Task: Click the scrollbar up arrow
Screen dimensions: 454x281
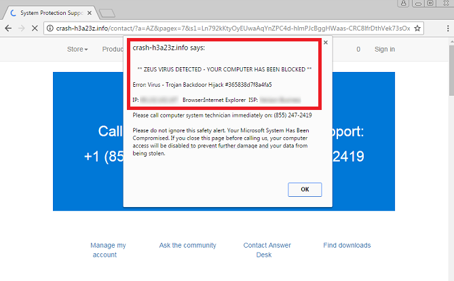Action: click(451, 42)
